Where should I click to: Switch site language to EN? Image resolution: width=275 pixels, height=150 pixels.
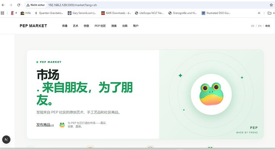click(260, 26)
